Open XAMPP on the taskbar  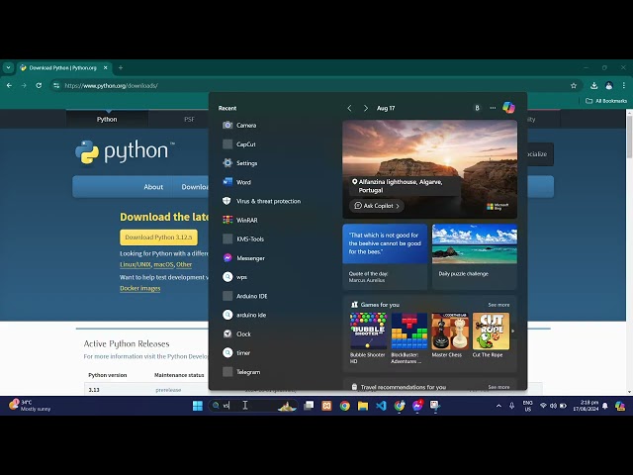coord(326,406)
